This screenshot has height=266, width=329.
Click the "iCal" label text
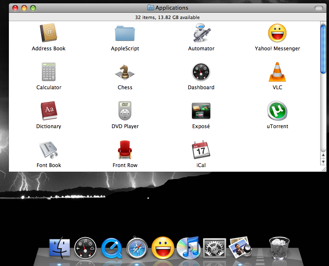click(x=201, y=165)
